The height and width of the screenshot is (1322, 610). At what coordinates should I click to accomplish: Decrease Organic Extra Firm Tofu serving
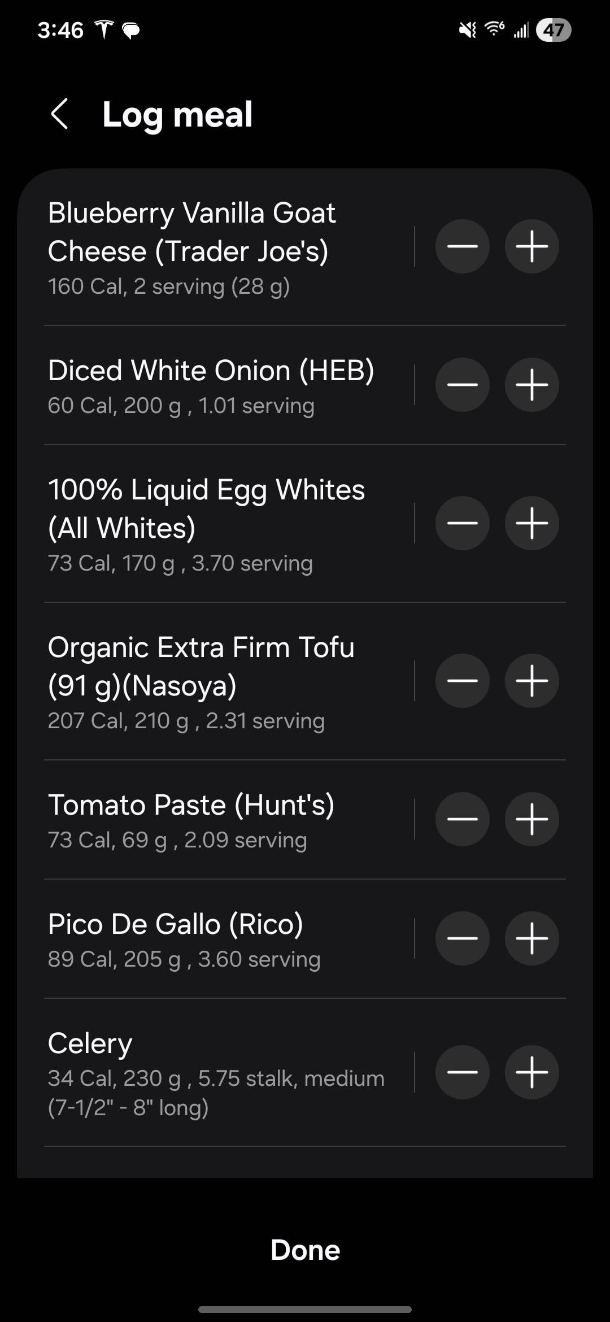pos(462,681)
